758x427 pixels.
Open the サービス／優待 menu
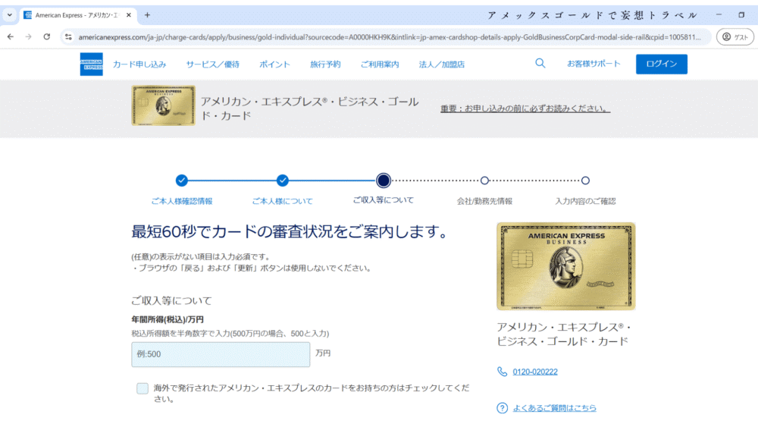[x=213, y=64]
